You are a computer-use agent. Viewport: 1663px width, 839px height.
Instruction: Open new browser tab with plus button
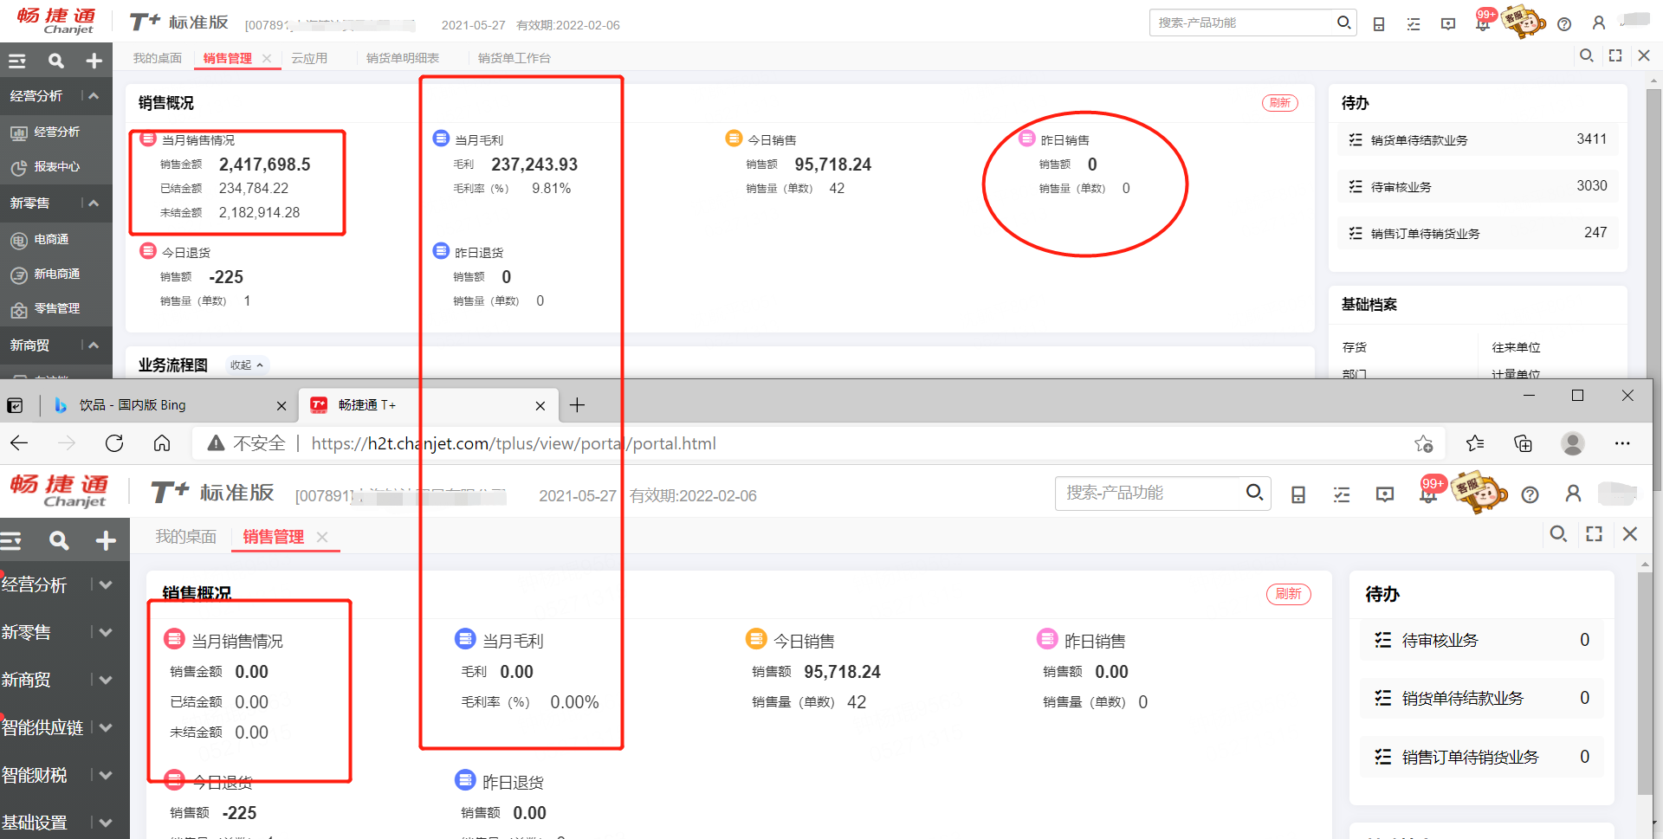(577, 405)
